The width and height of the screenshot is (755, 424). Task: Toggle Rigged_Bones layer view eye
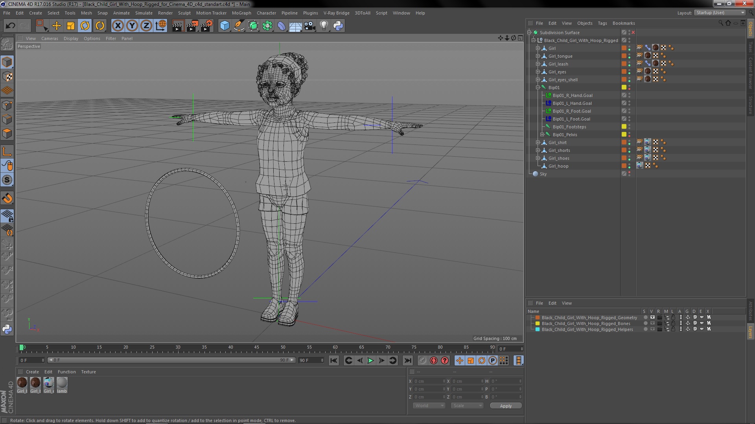[x=652, y=323]
